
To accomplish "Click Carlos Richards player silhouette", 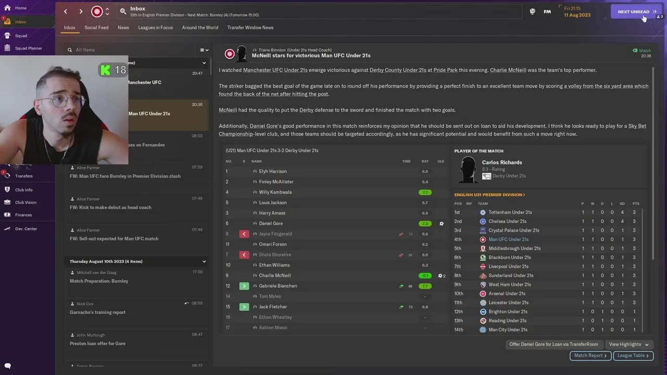I will tap(468, 170).
